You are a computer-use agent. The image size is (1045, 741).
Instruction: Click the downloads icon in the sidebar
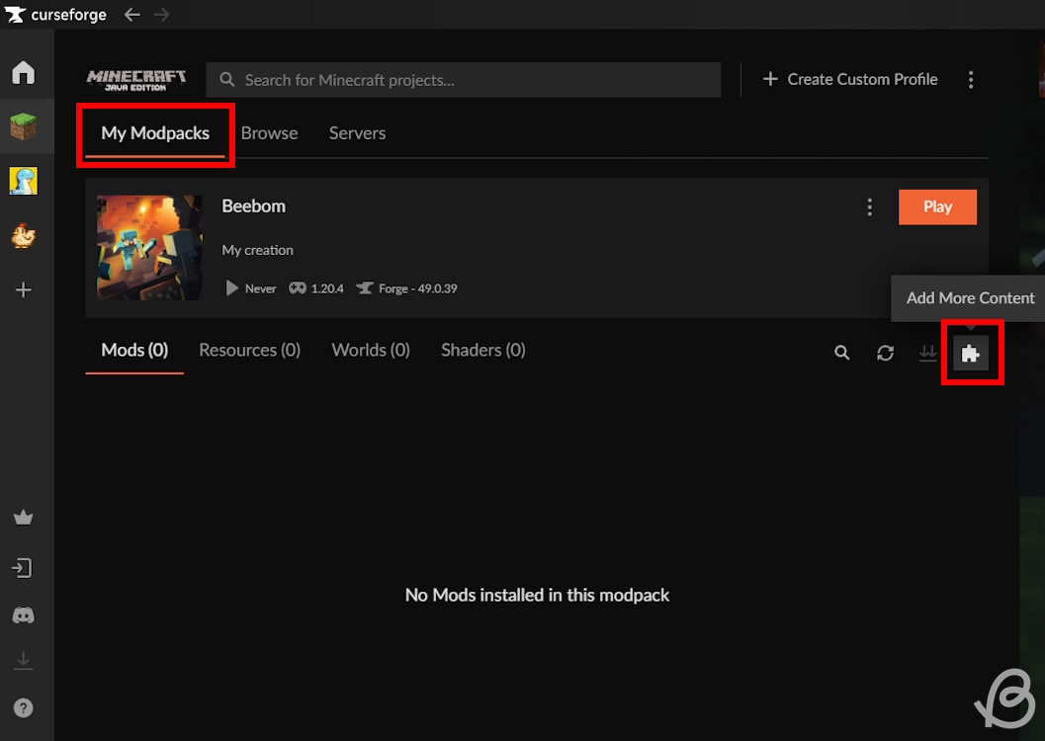click(26, 660)
